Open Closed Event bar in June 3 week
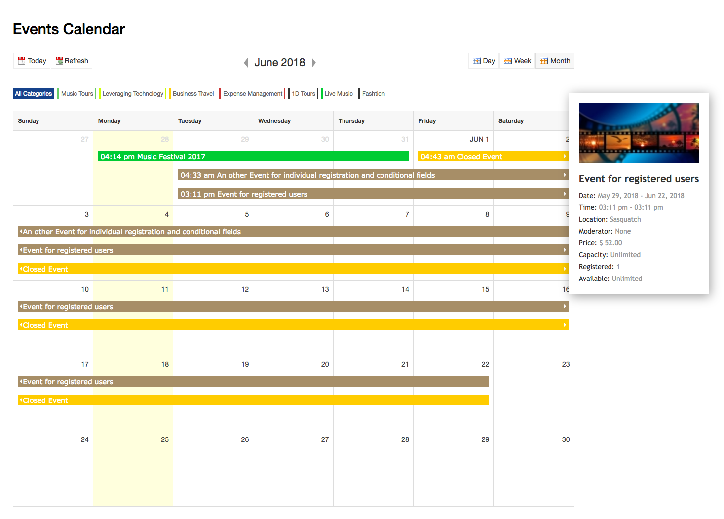Screen dimensions: 724x519 click(293, 269)
